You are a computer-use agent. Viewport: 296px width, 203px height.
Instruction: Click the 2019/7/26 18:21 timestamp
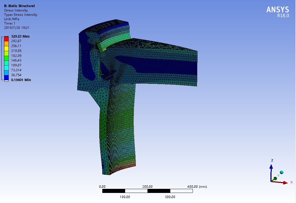(17, 27)
